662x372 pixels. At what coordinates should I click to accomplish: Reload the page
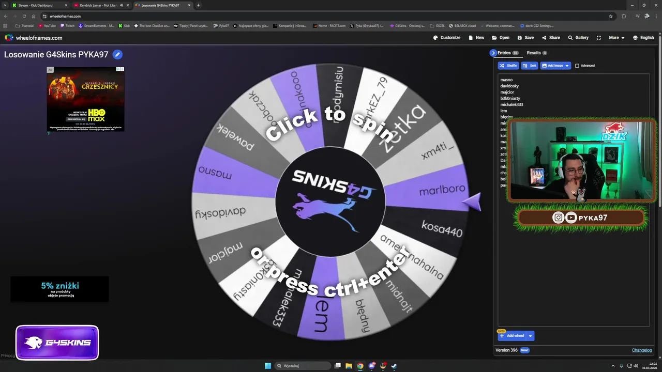(24, 16)
